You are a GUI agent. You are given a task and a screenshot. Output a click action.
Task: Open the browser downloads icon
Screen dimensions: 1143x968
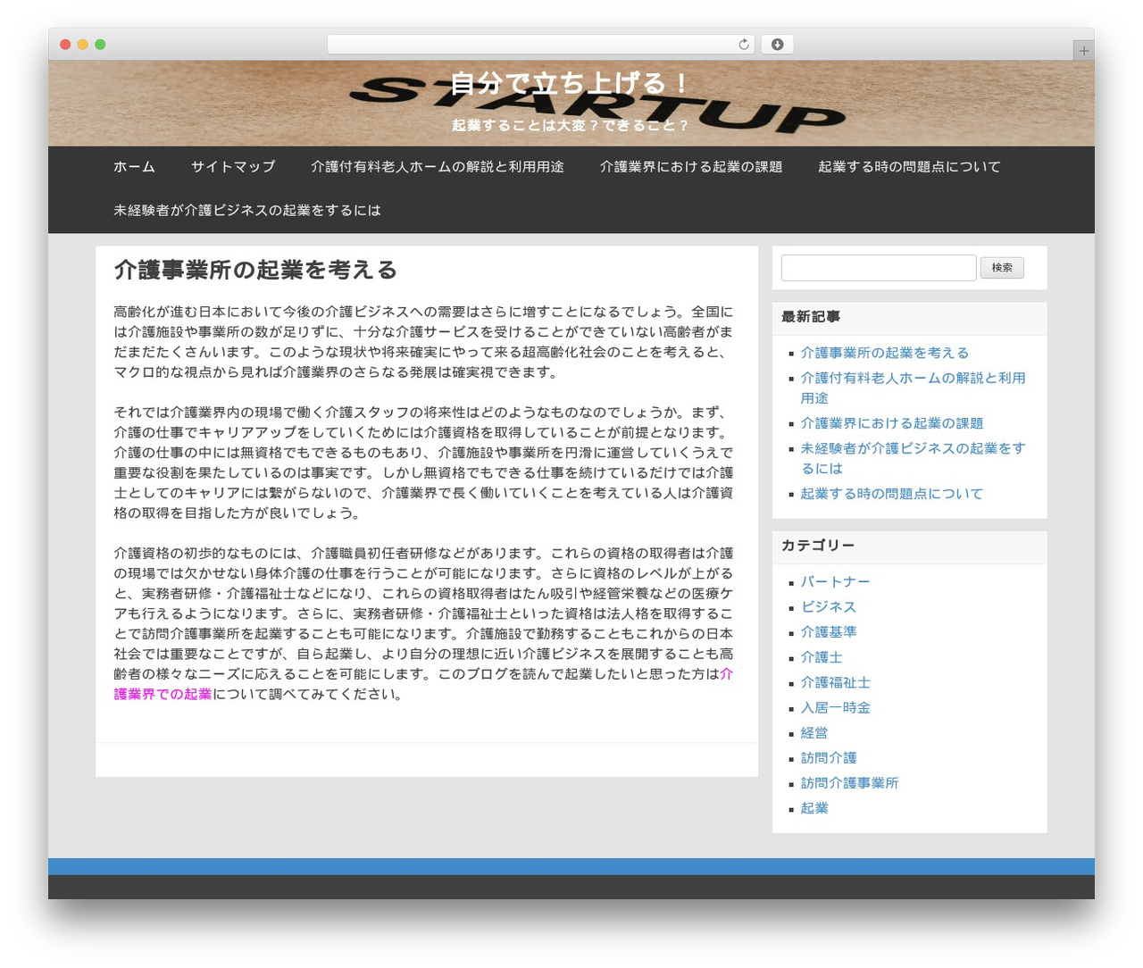[777, 45]
